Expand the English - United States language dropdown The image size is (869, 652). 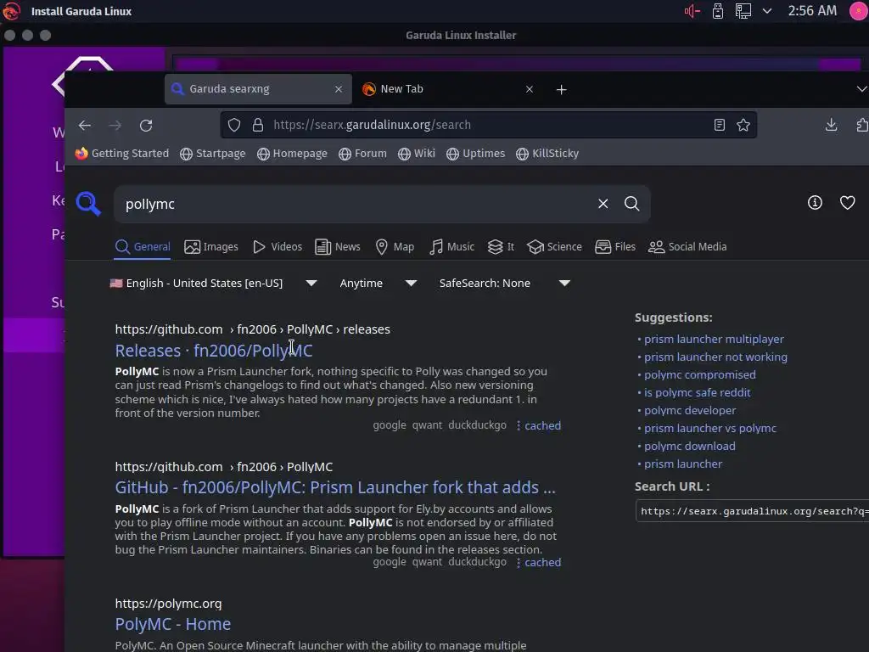(x=213, y=284)
